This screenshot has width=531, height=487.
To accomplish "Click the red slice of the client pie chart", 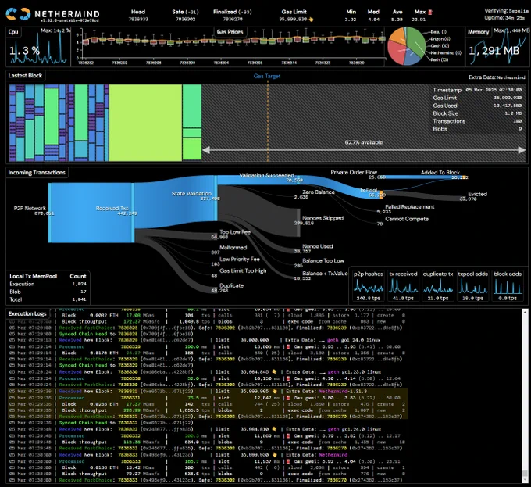I will [x=395, y=53].
